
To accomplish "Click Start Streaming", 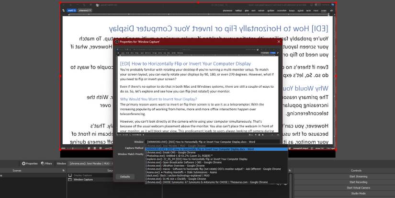I will pyautogui.click(x=358, y=176).
